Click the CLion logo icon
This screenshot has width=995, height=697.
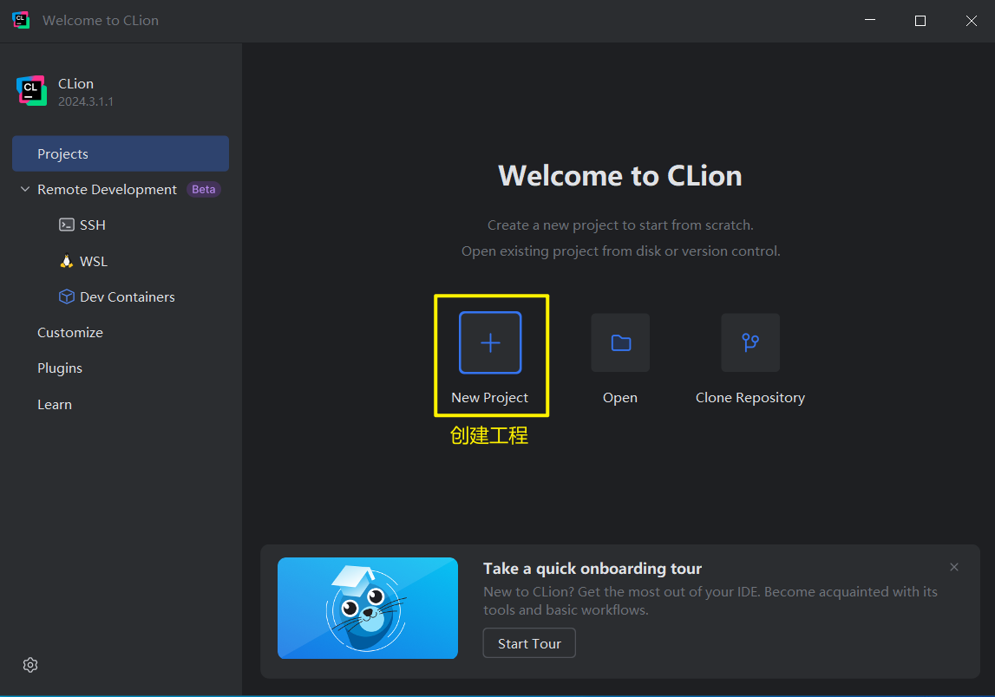pos(31,90)
